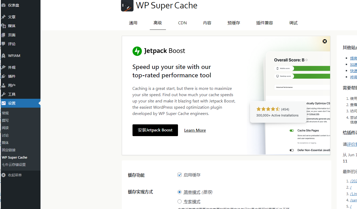
Task: Open the 阅读 settings submenu
Action: coord(21,128)
